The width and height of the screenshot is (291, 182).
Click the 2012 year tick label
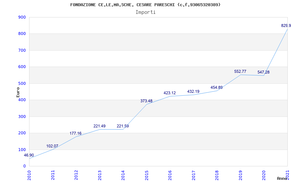pos(76,175)
